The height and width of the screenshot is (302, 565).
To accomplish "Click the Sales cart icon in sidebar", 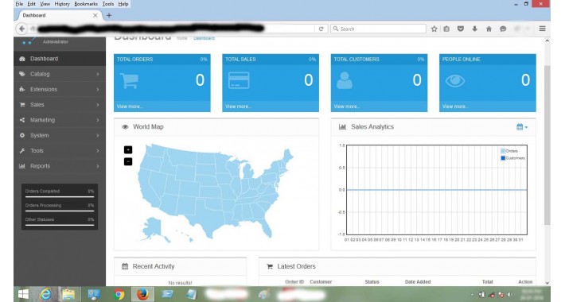I will tap(22, 105).
